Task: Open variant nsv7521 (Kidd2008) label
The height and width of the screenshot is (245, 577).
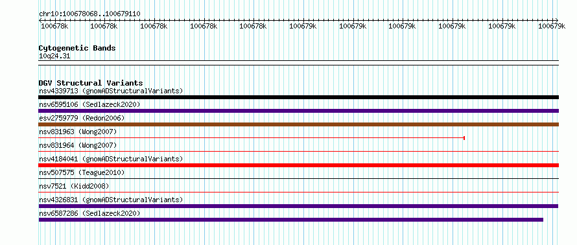Action: (x=74, y=186)
